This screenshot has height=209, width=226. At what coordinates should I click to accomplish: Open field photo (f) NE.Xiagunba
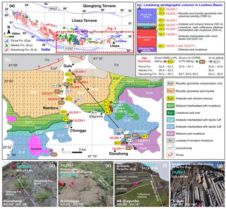(x=142, y=184)
